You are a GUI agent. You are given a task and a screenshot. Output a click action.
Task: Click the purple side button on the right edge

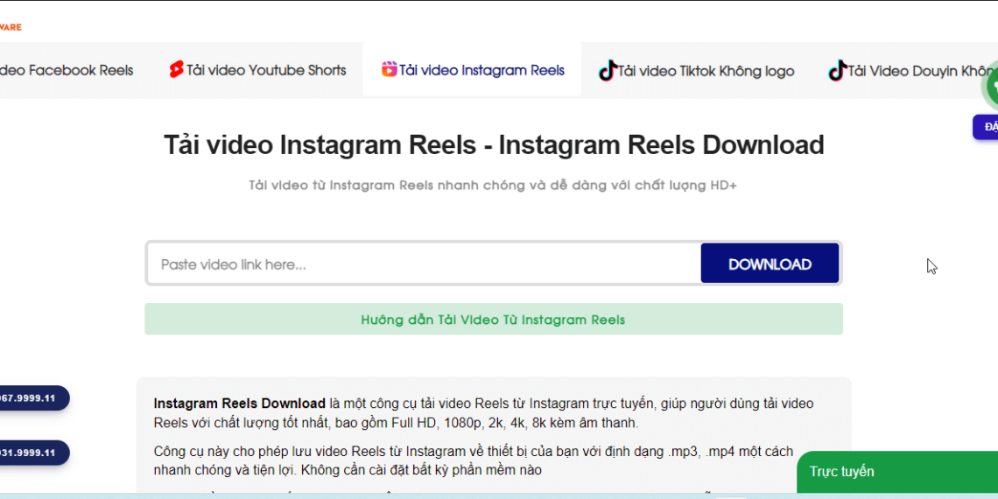(985, 127)
